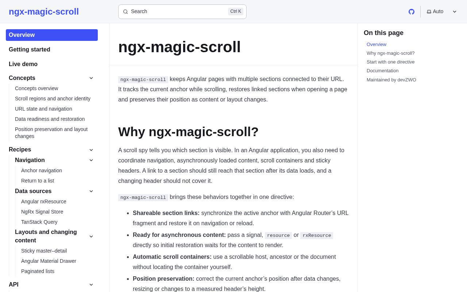Open Live demo page
The image size is (467, 292).
[23, 64]
